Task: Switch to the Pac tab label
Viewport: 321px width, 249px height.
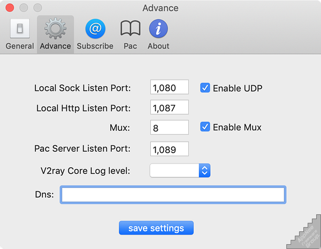Action: (x=130, y=46)
